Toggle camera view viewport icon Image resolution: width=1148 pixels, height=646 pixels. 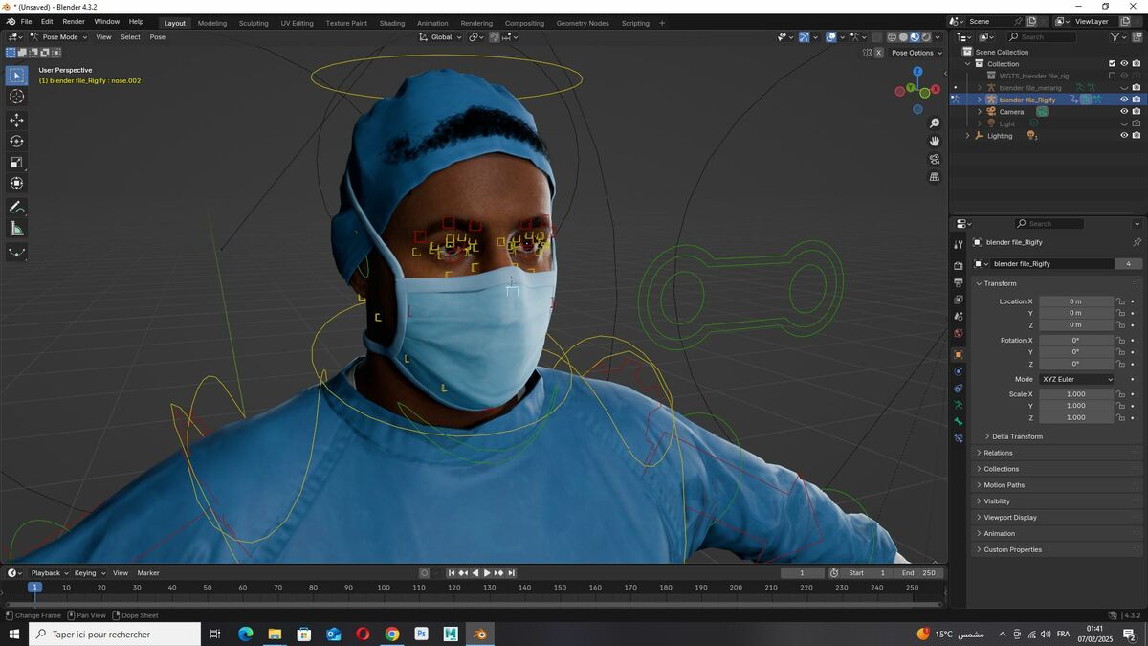tap(935, 159)
